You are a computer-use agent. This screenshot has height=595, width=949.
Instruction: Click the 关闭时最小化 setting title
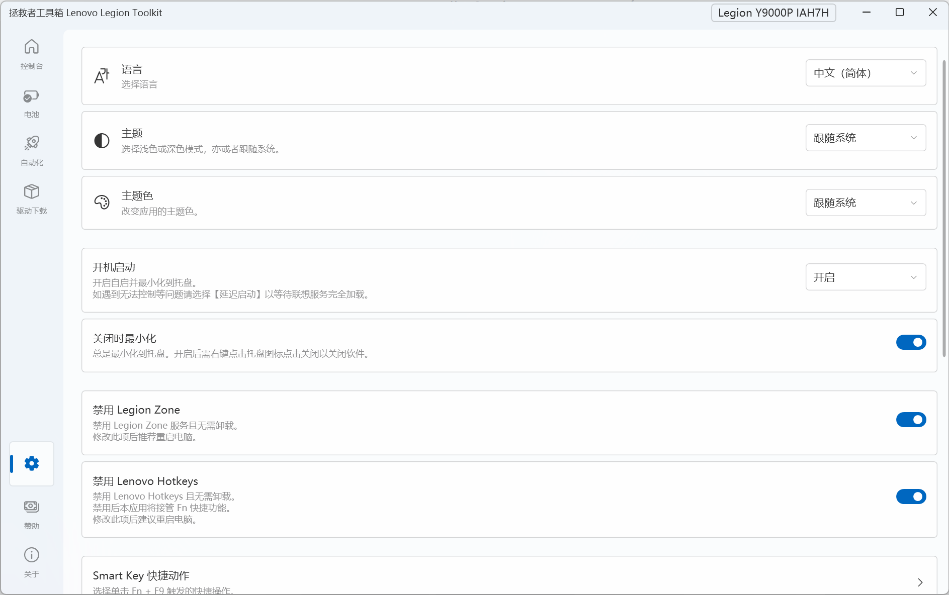pyautogui.click(x=124, y=339)
